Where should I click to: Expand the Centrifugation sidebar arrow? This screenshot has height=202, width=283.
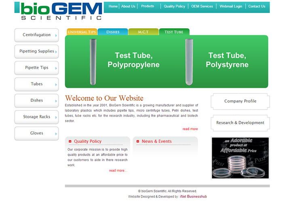(56, 36)
